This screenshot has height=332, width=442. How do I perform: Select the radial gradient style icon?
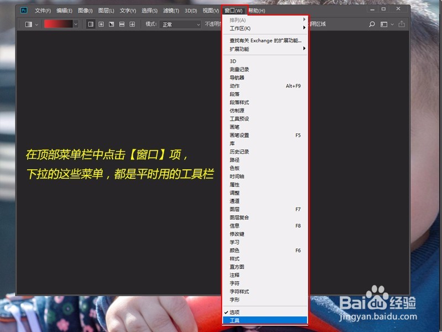(x=101, y=24)
